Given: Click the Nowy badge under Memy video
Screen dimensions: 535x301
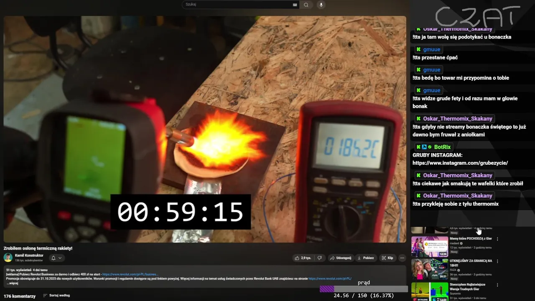Looking at the screenshot, I should pyautogui.click(x=454, y=252).
